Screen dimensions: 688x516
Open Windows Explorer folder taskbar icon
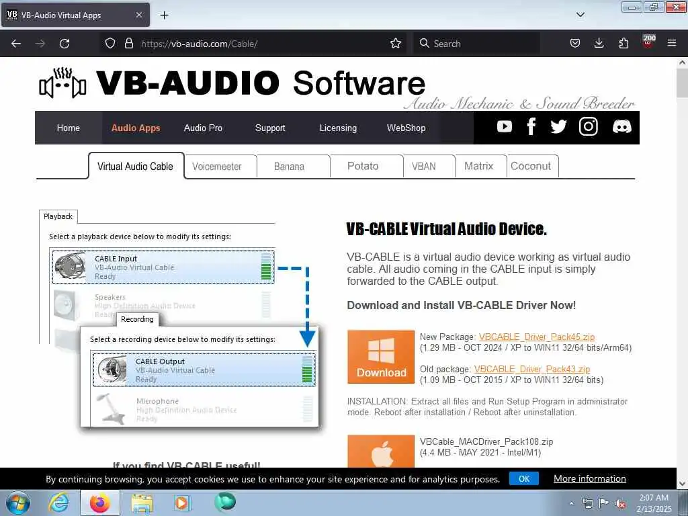click(x=142, y=503)
